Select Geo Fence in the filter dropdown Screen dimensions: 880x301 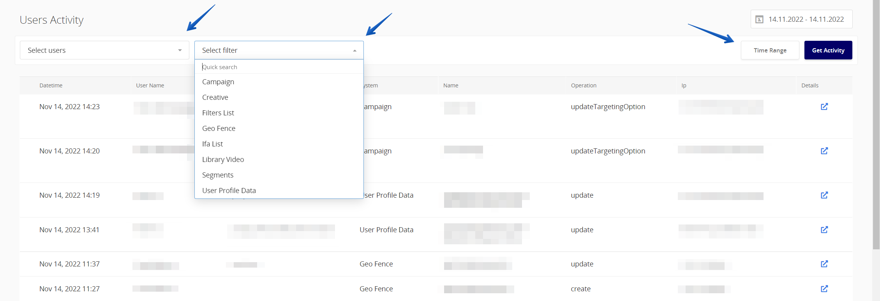[x=279, y=128]
